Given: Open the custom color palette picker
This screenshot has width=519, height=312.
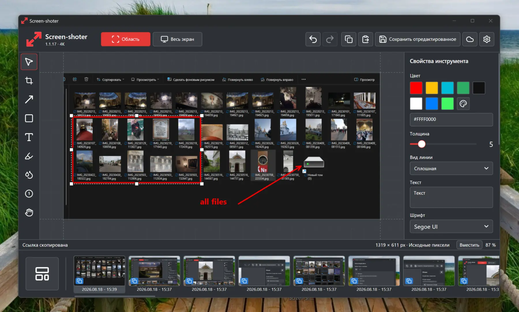Looking at the screenshot, I should click(463, 104).
